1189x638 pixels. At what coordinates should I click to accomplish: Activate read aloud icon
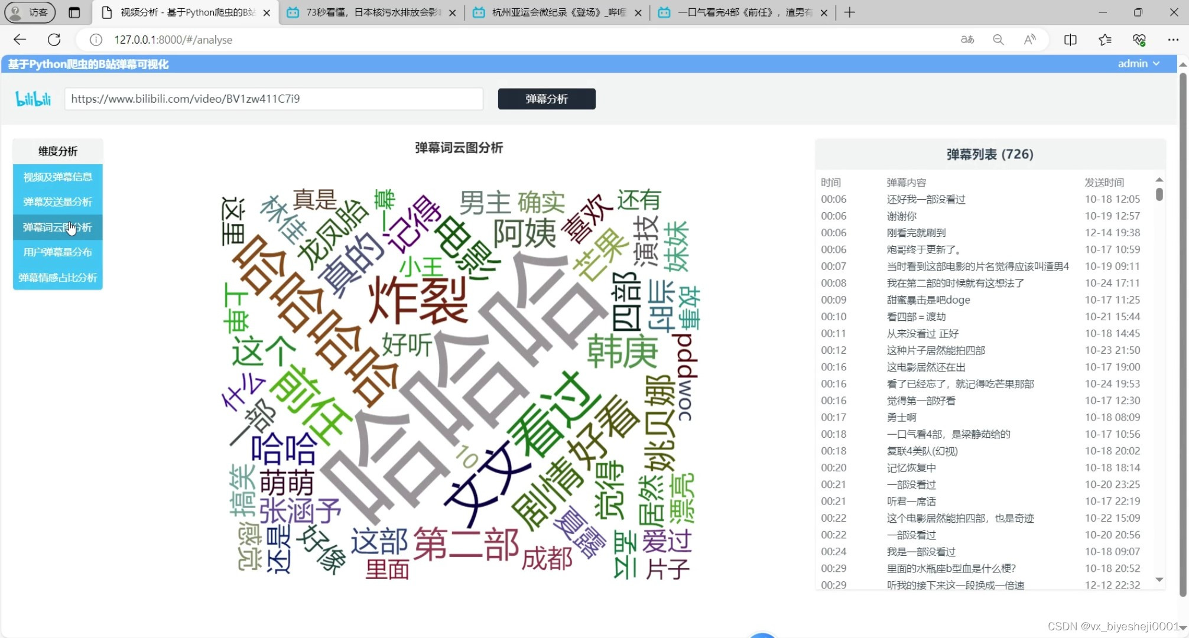point(1029,40)
